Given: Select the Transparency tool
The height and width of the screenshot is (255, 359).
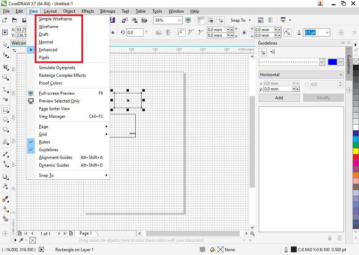Looking at the screenshot, I should pyautogui.click(x=5, y=187).
